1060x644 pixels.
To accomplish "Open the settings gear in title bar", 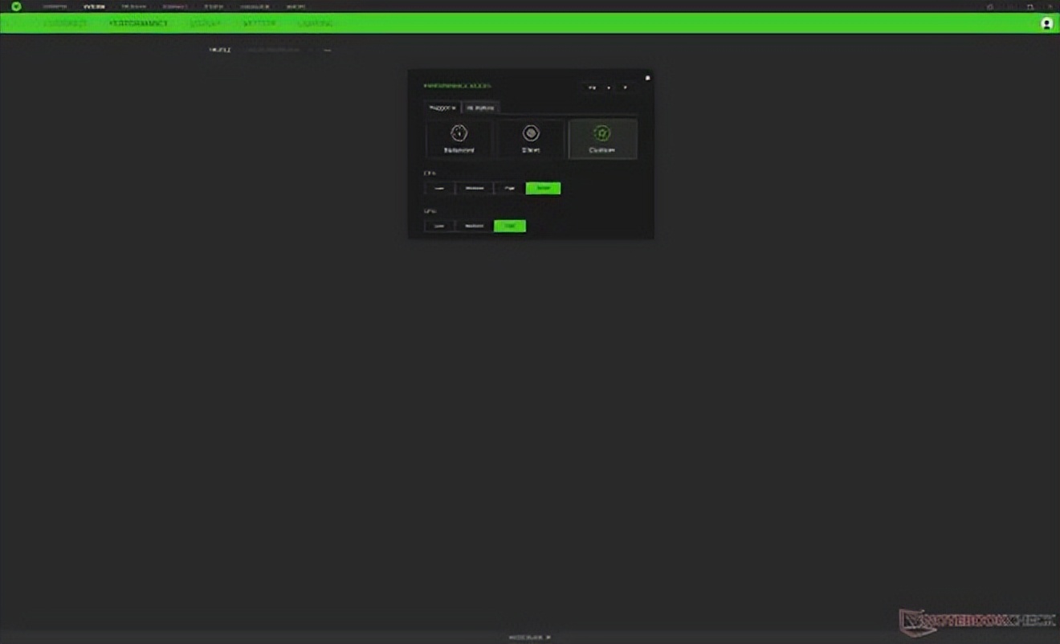I will 990,6.
